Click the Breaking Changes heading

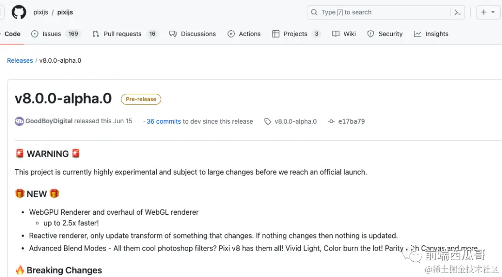59,270
